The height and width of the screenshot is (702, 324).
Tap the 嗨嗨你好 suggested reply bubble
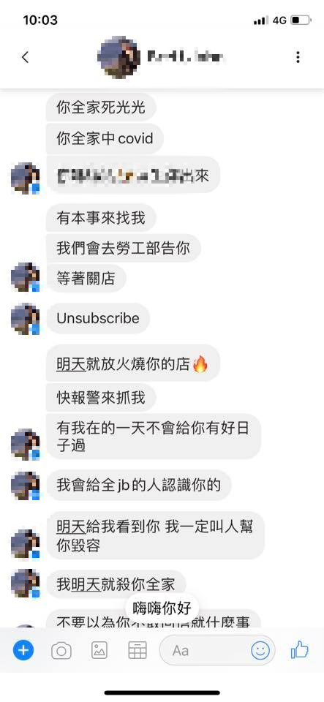pyautogui.click(x=162, y=608)
